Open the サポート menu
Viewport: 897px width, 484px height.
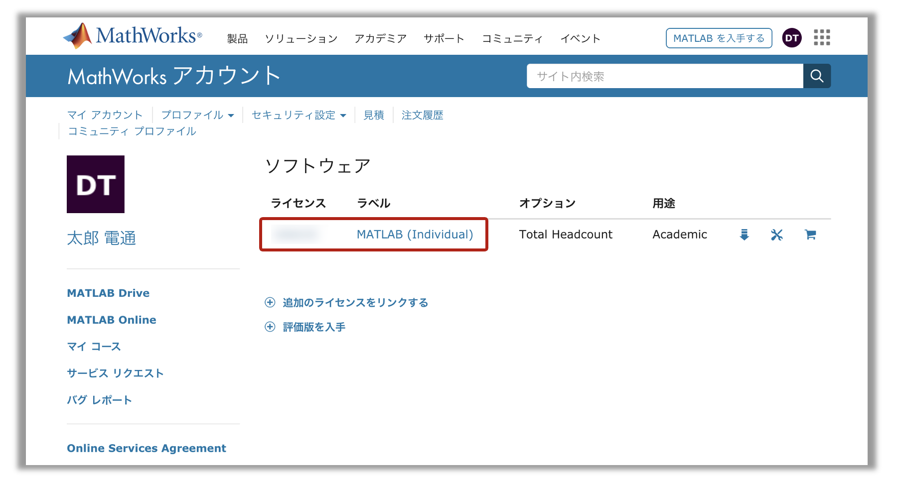tap(444, 38)
